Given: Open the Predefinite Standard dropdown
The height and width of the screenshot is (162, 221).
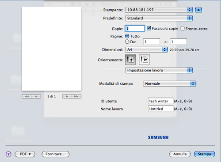Looking at the screenshot, I should (159, 18).
